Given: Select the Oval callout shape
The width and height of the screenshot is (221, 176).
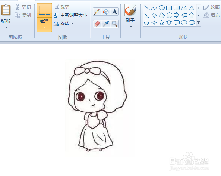Looking at the screenshot, I should [x=184, y=23].
